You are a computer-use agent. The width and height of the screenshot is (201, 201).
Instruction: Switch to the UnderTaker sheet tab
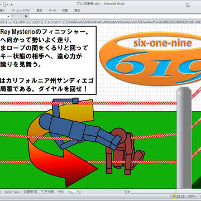coord(12,192)
